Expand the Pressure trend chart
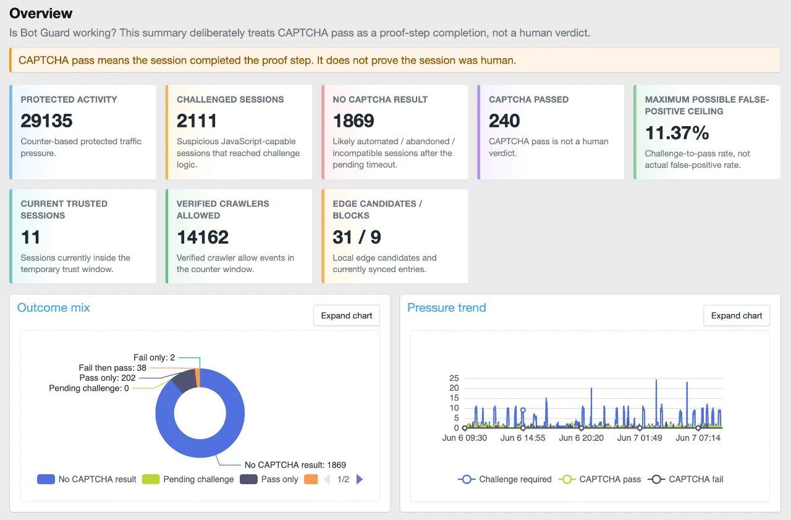Screen dimensions: 791x520 point(737,315)
